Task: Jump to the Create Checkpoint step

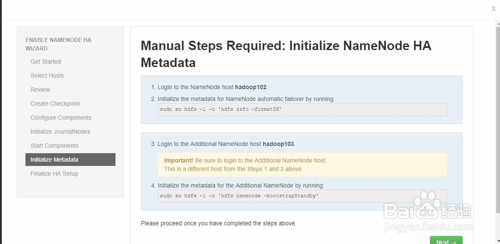Action: click(x=55, y=103)
